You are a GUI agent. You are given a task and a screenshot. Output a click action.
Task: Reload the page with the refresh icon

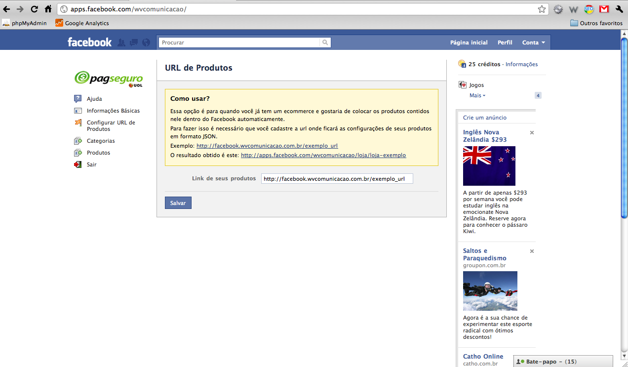click(34, 9)
